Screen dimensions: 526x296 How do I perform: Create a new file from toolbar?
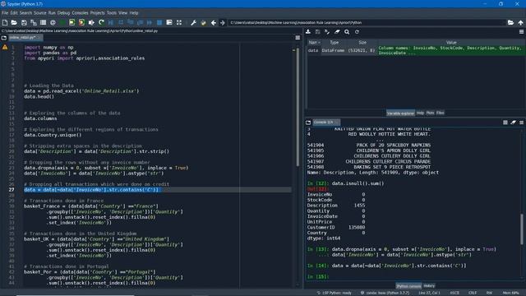[x=5, y=22]
